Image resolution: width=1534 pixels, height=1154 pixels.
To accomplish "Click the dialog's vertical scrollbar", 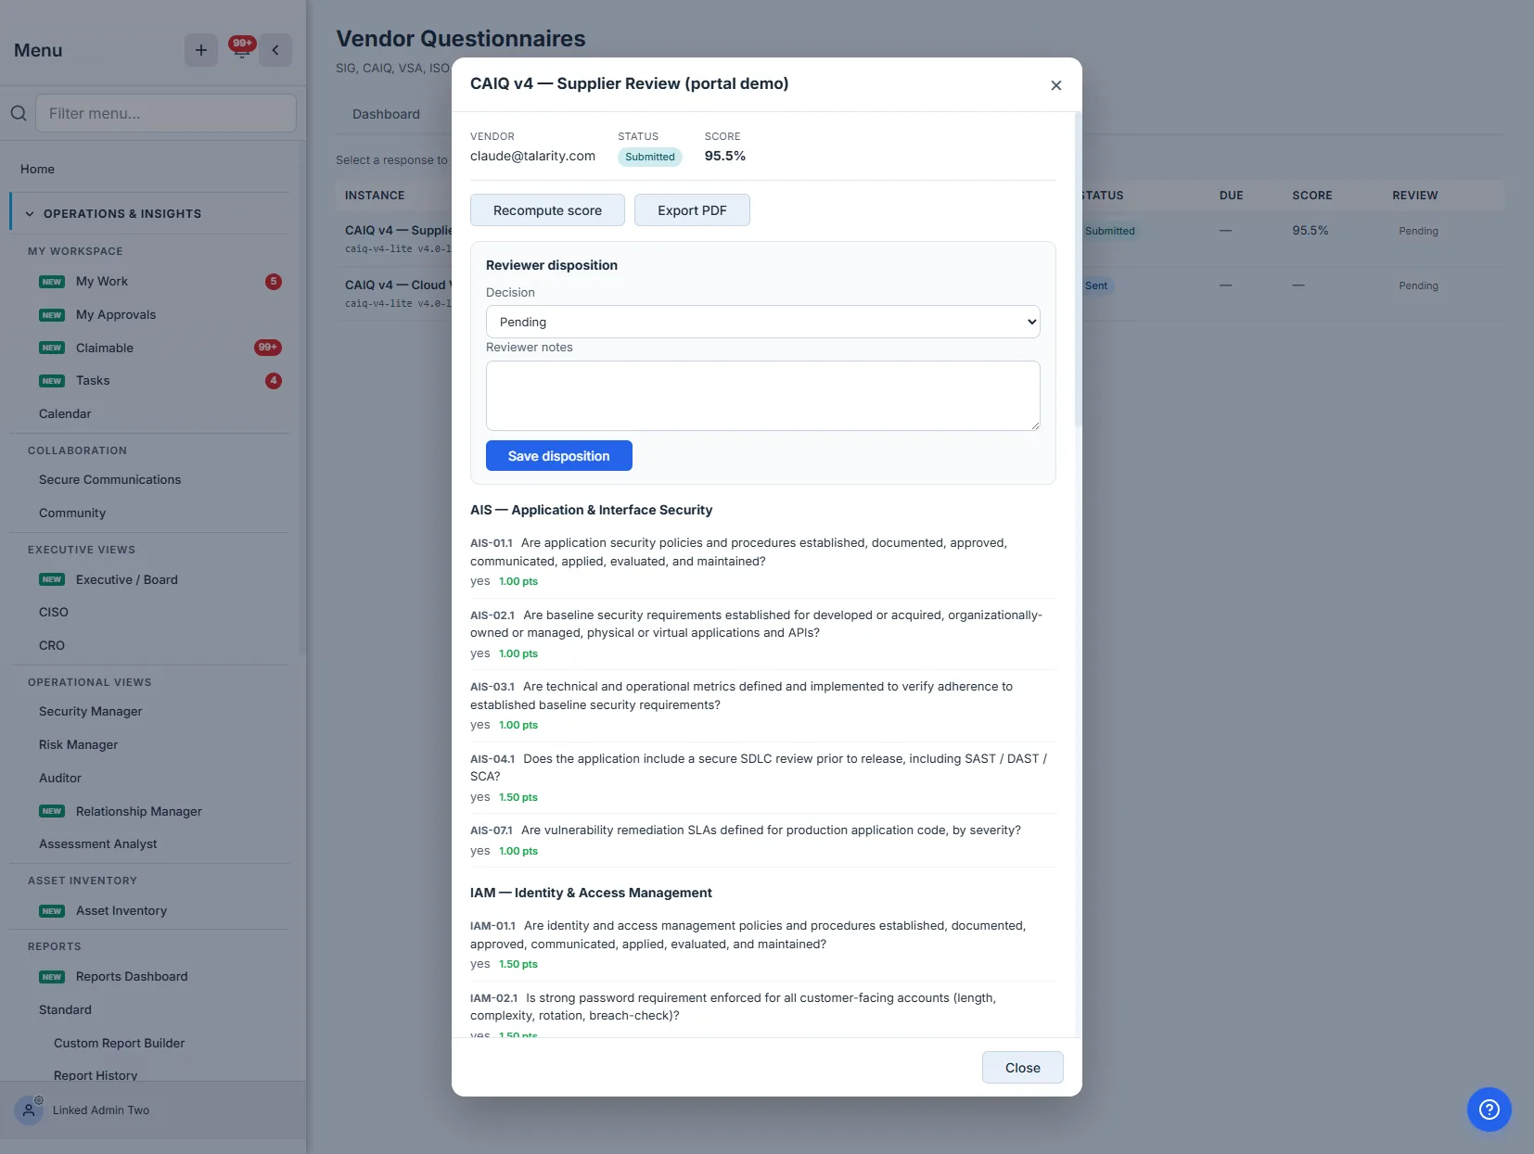I will tap(1078, 269).
